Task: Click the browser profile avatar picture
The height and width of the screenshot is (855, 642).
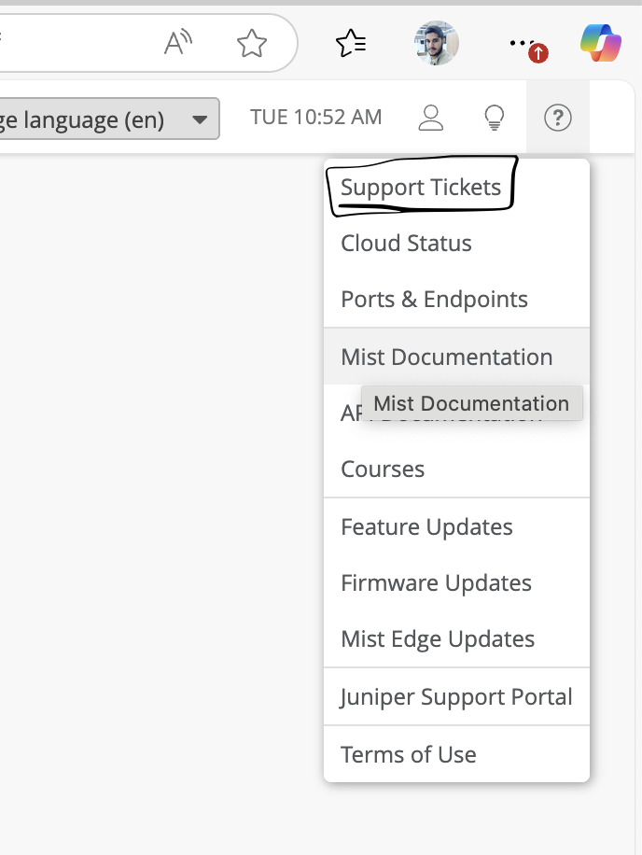Action: (x=436, y=43)
